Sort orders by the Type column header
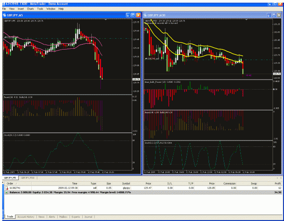Viewport: 284px width, 221px height. [x=88, y=183]
